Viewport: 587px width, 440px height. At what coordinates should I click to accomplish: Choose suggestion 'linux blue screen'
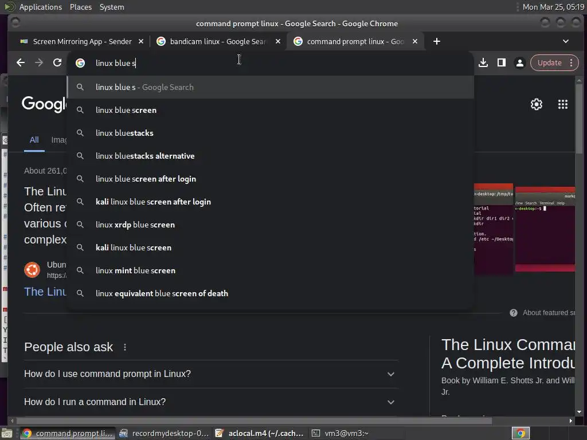coord(271,110)
